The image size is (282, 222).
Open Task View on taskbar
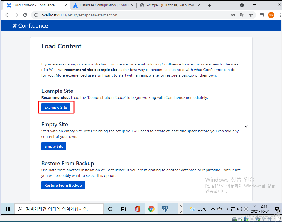[124, 209]
